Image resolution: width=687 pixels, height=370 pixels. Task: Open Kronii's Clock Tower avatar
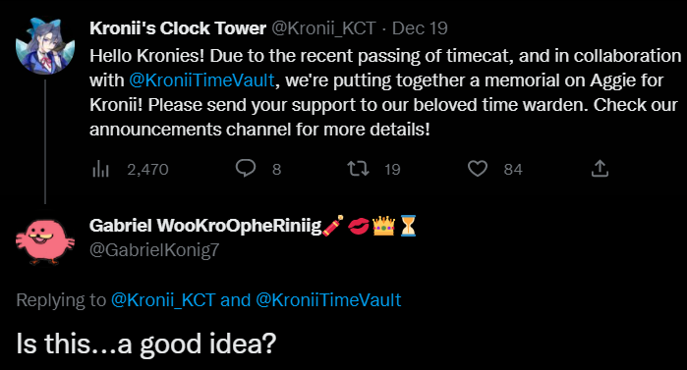(44, 46)
